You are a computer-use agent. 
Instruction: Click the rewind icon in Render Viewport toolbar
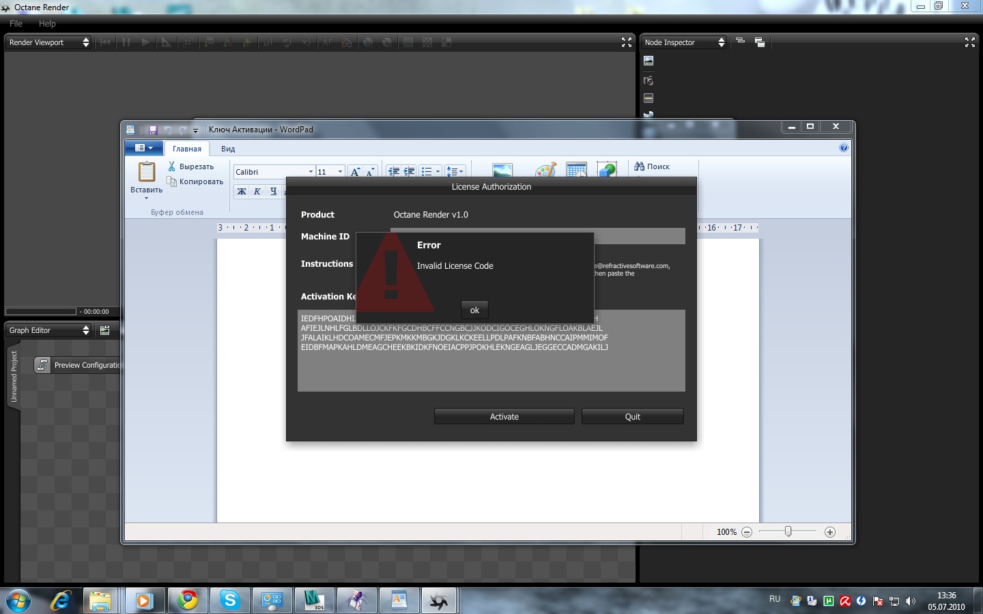[x=105, y=42]
